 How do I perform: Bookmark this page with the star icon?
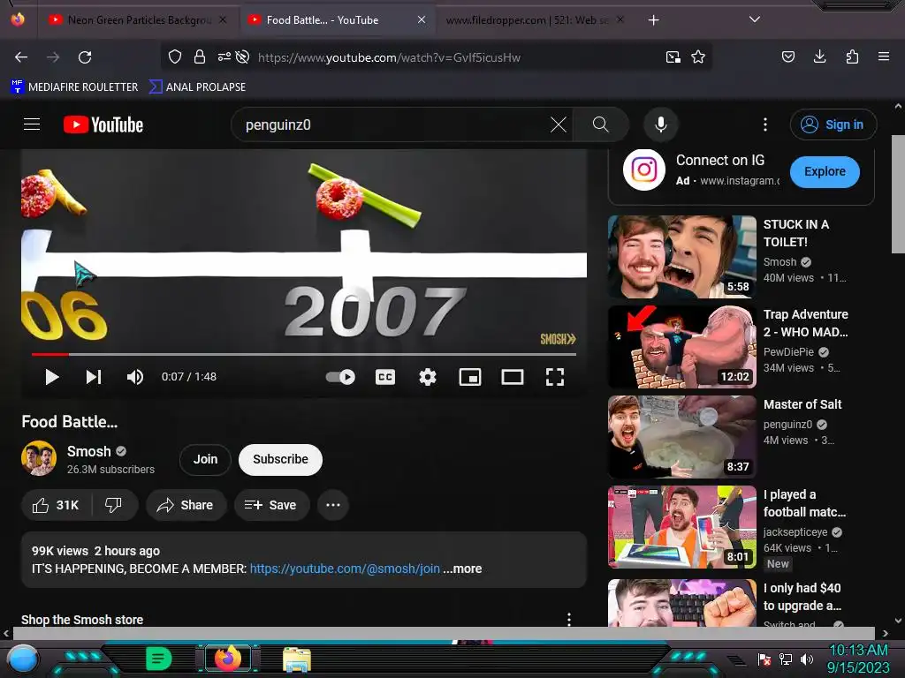point(698,57)
